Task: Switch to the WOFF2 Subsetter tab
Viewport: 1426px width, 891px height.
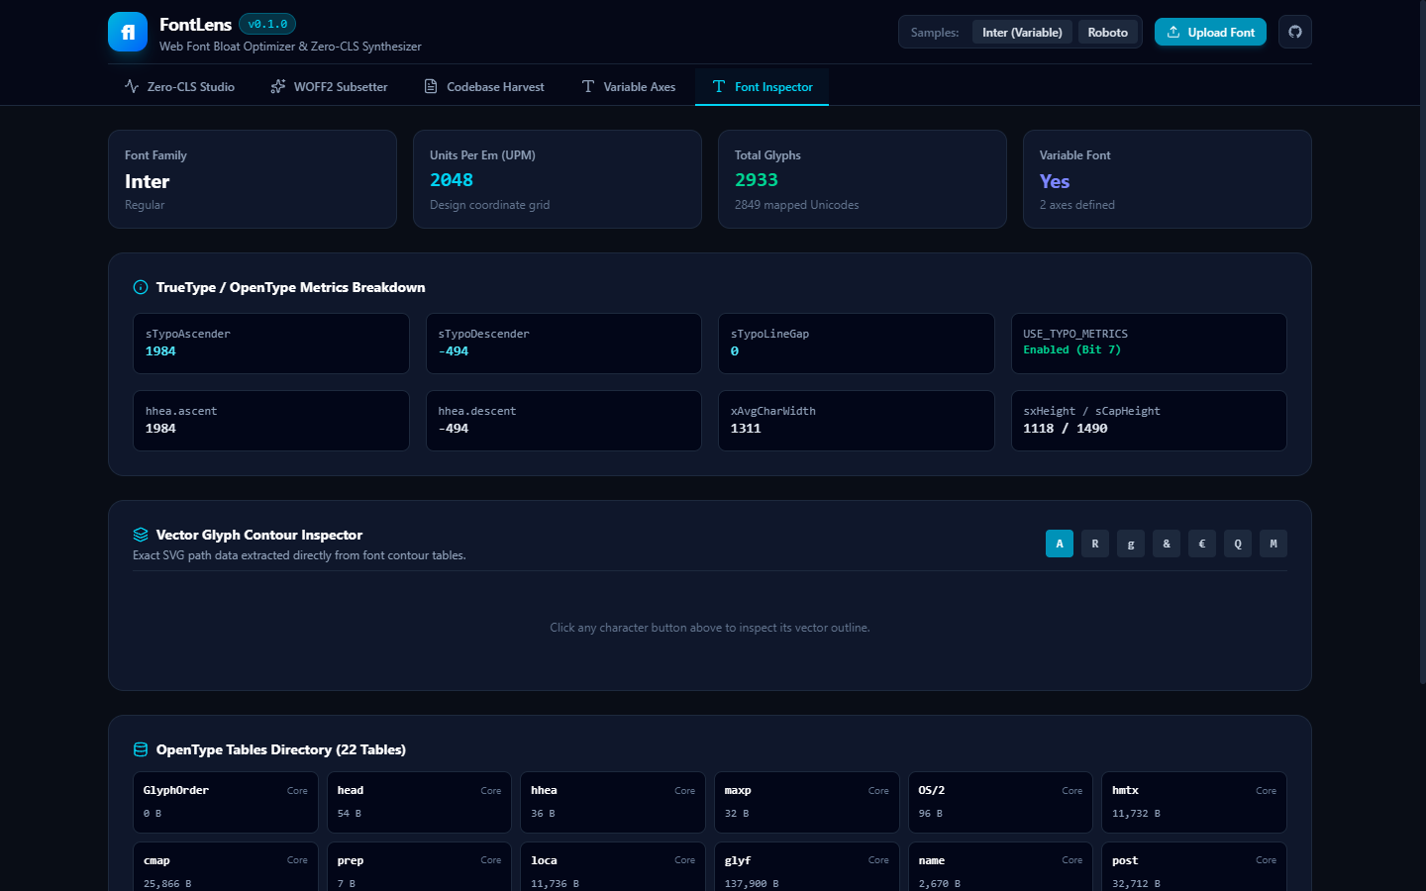Action: point(329,87)
